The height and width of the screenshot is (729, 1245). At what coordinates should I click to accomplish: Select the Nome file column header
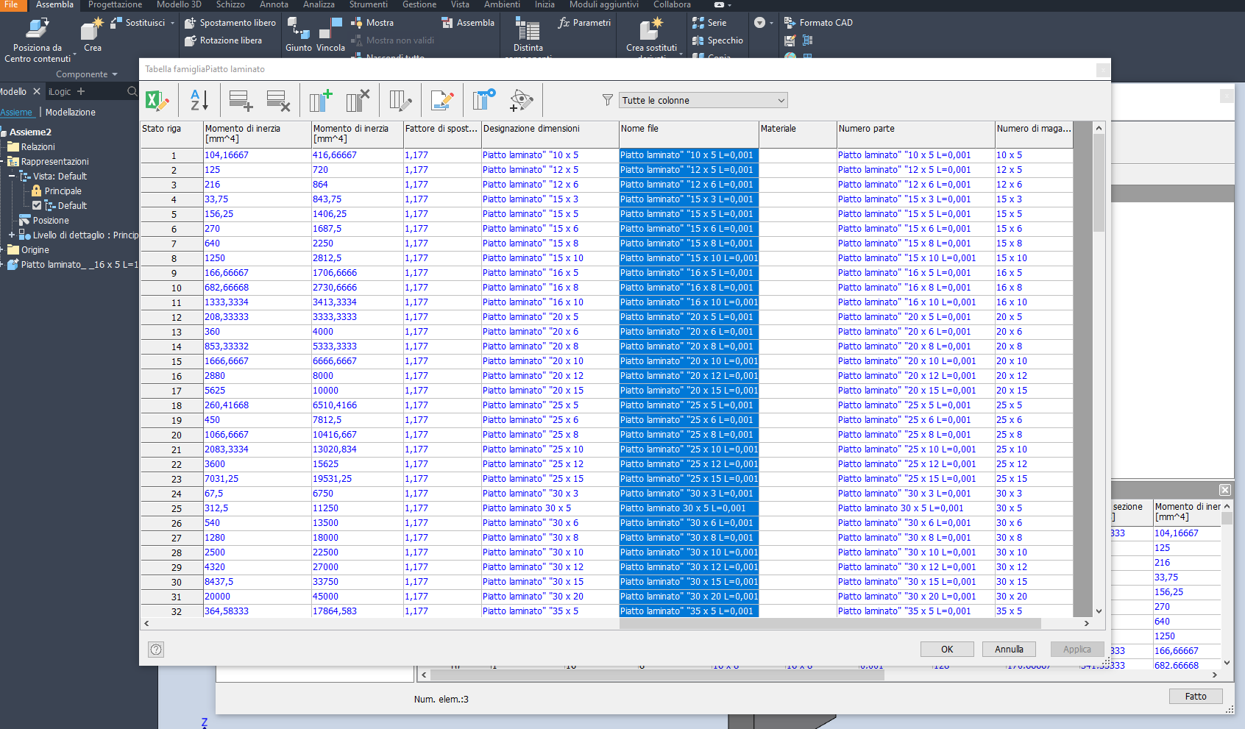(688, 133)
